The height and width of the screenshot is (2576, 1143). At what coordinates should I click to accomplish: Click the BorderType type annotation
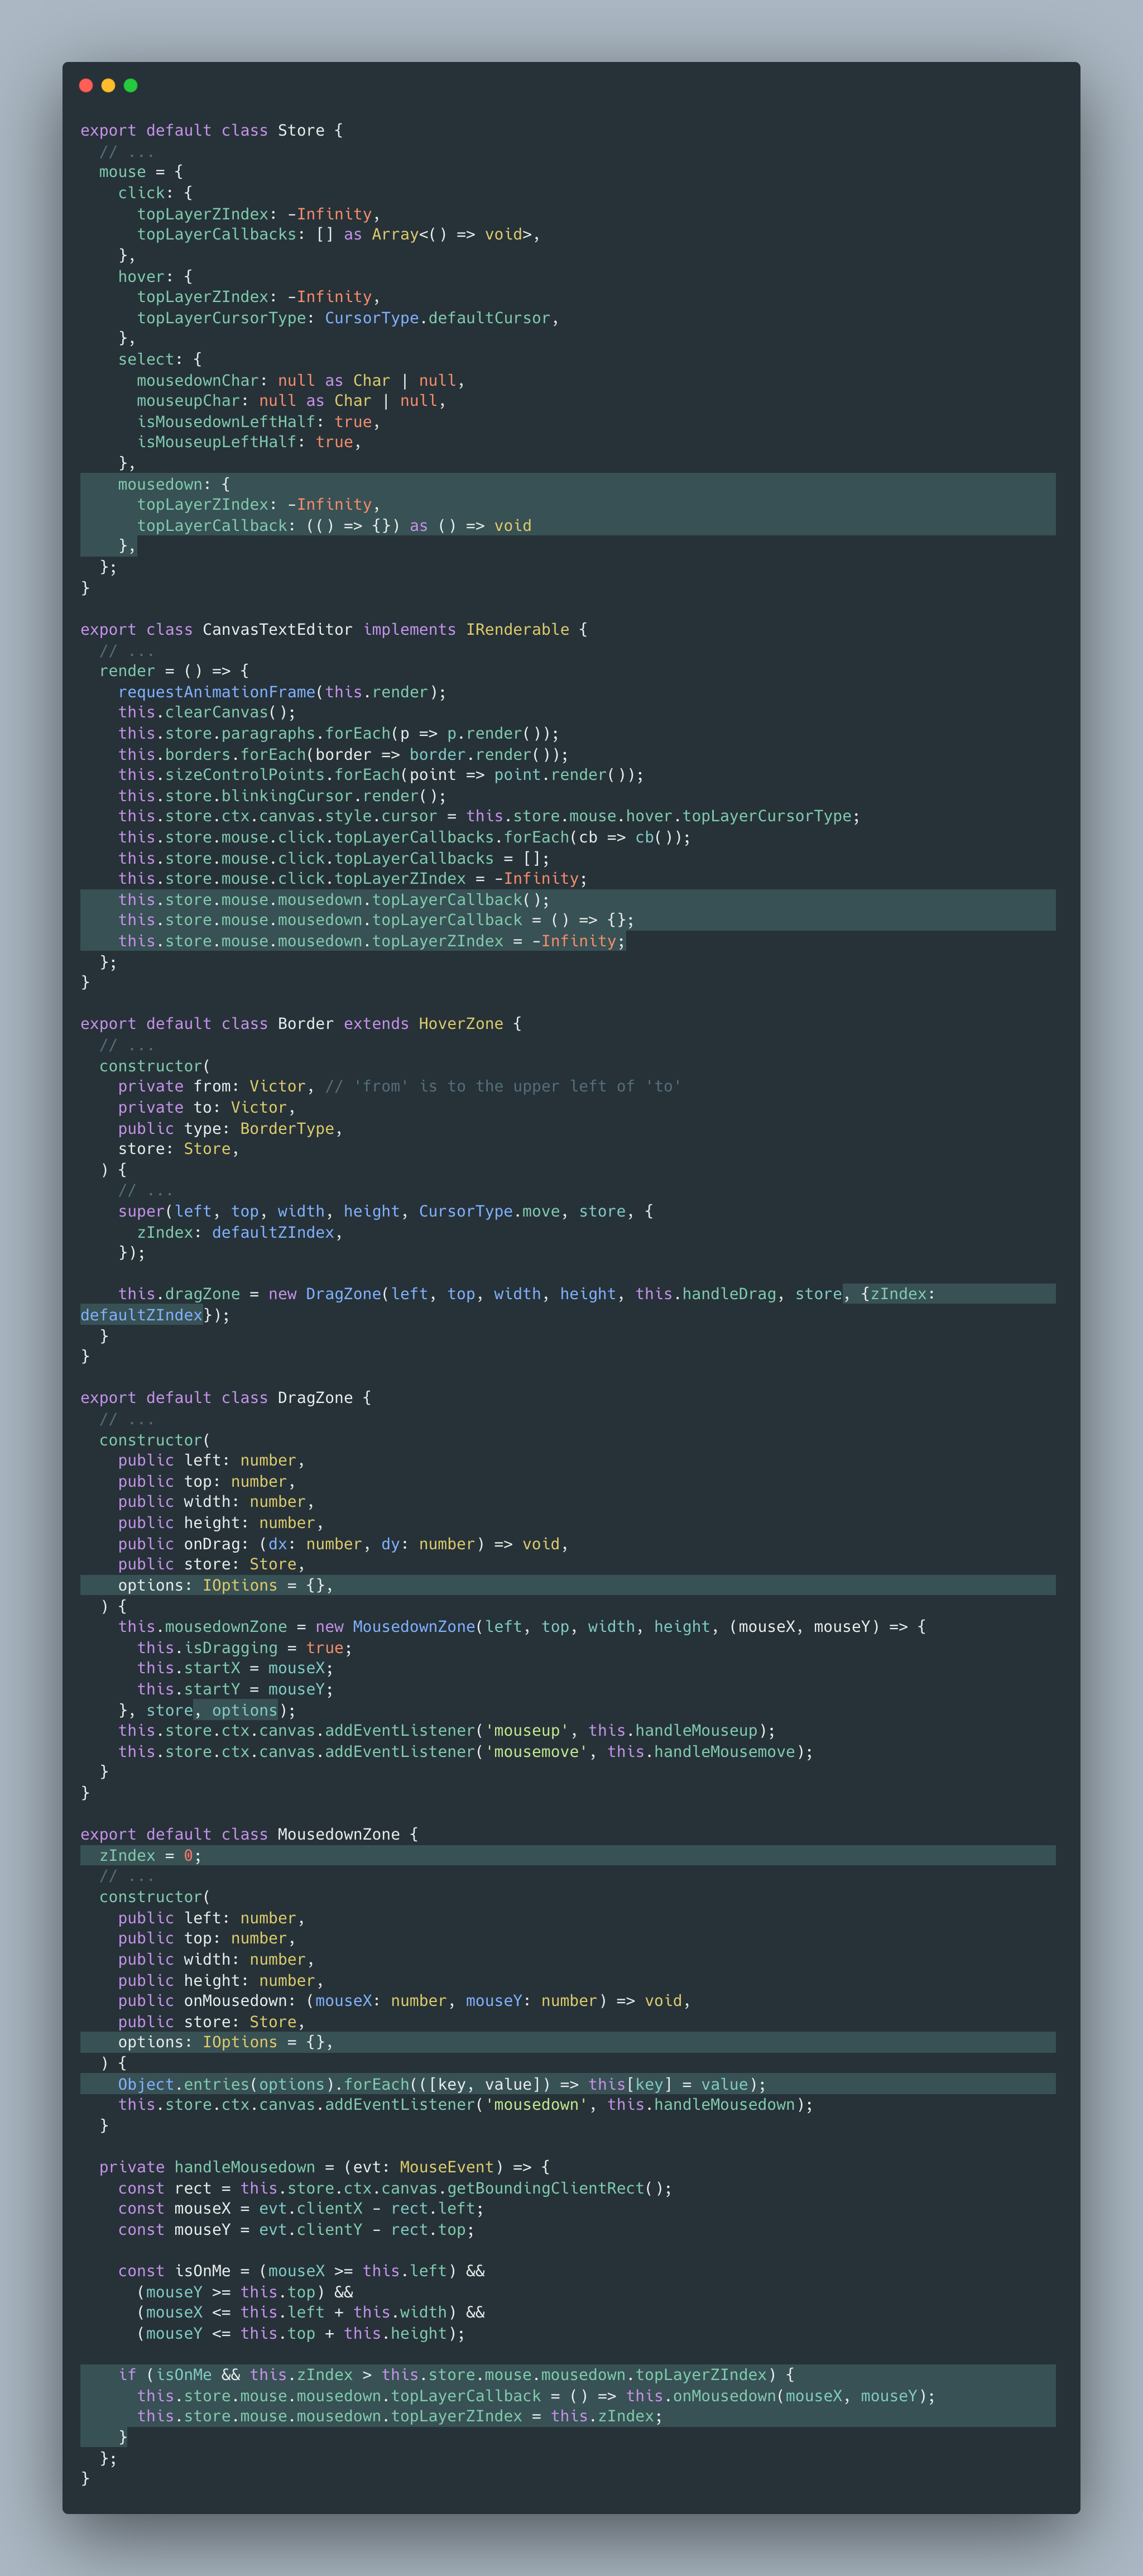[287, 1128]
